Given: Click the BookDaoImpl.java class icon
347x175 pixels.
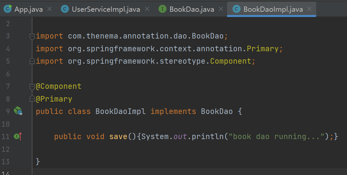Looking at the screenshot, I should pyautogui.click(x=236, y=9).
